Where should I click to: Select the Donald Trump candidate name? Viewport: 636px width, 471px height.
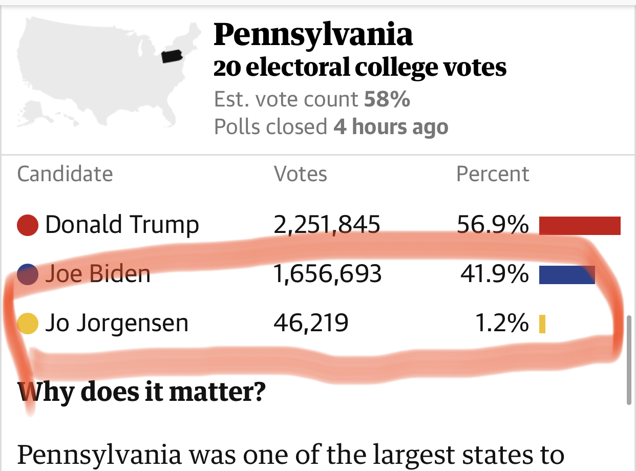click(122, 225)
